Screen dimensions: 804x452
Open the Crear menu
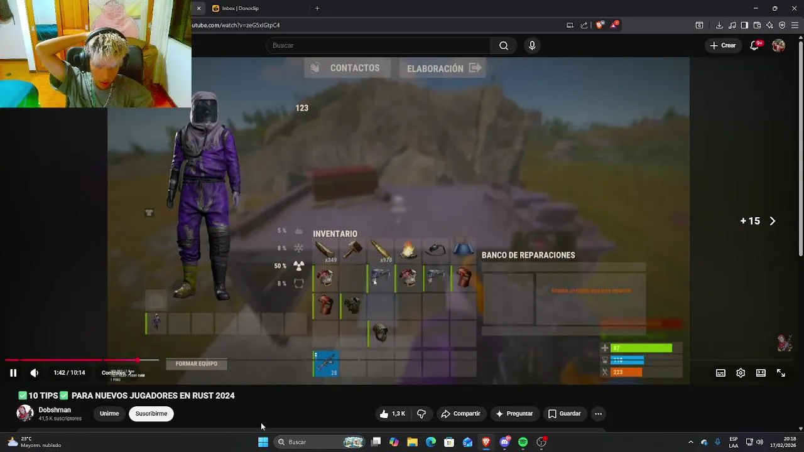[722, 45]
